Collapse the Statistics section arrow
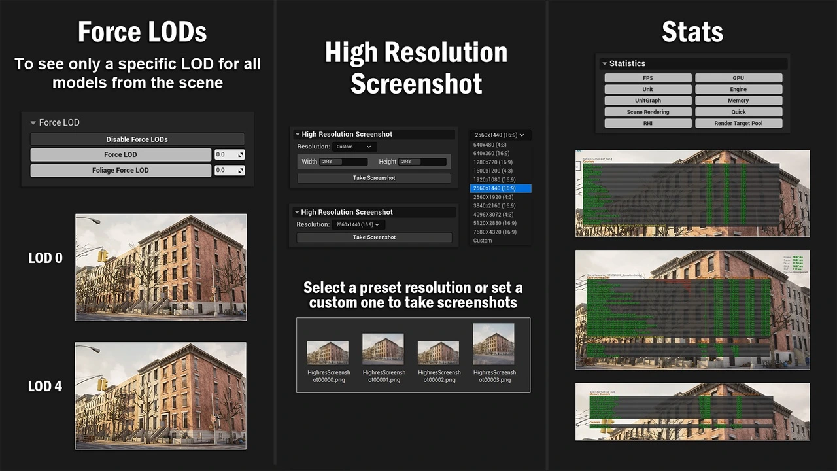The width and height of the screenshot is (837, 471). point(604,64)
